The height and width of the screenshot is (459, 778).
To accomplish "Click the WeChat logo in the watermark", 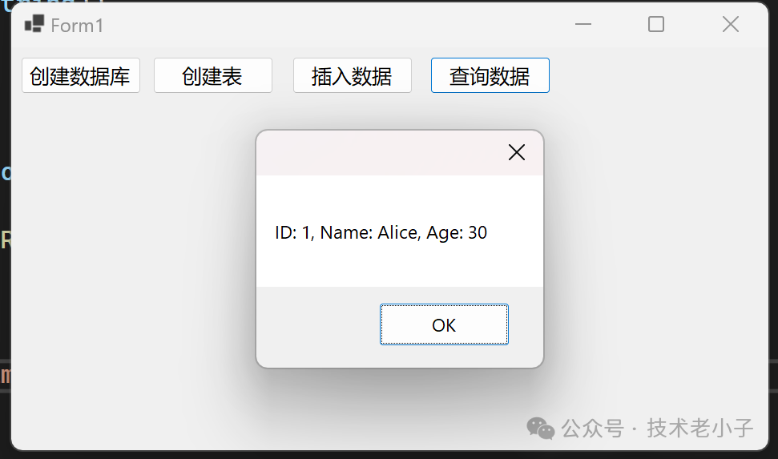I will pos(540,429).
